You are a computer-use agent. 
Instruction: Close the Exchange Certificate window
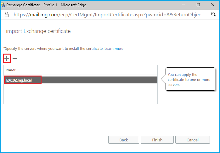click(212, 5)
